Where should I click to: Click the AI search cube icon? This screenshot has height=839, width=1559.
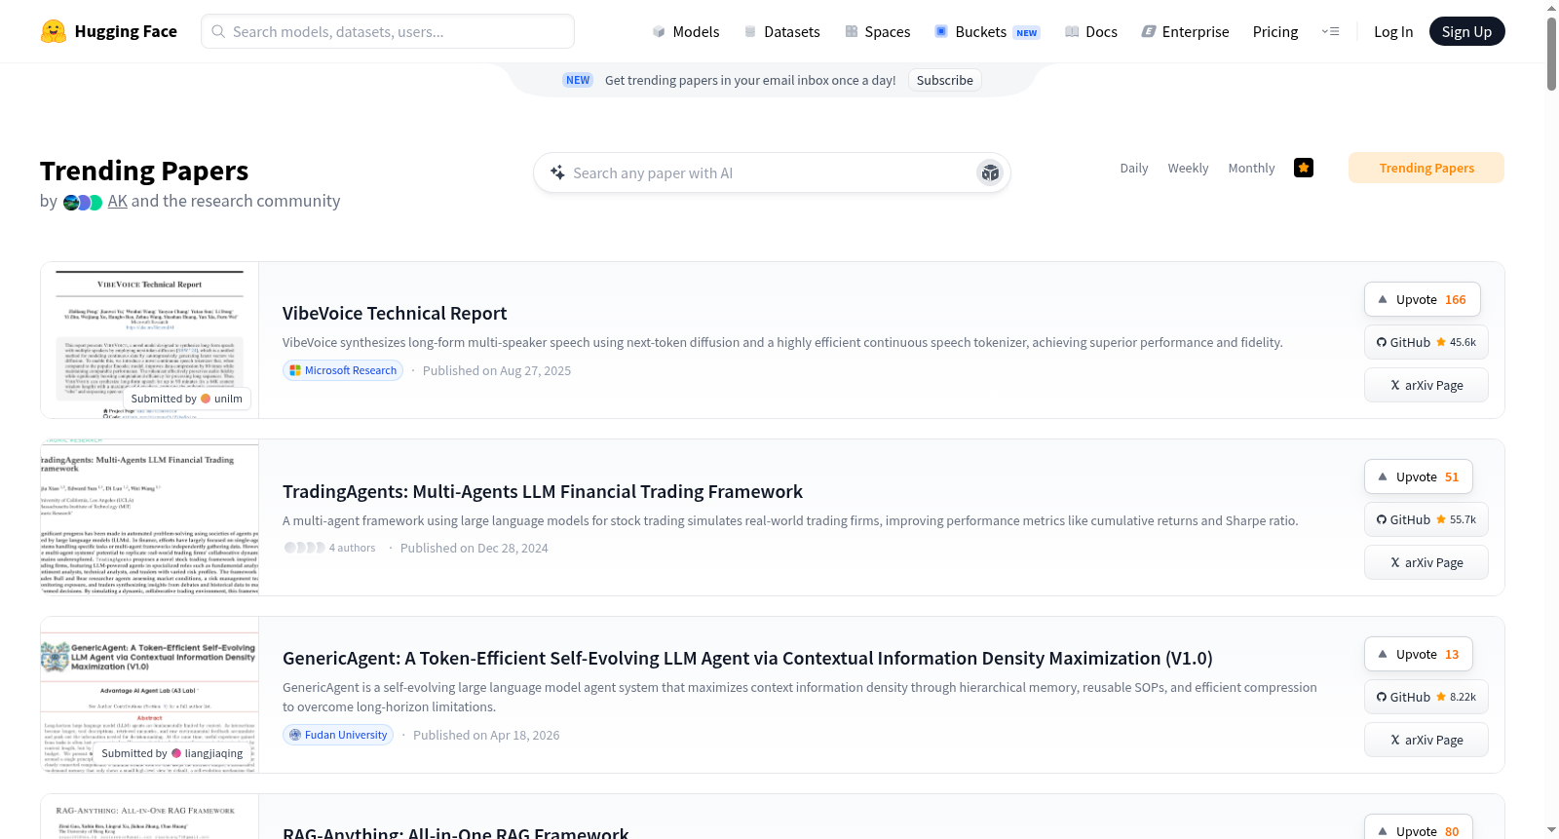click(990, 172)
